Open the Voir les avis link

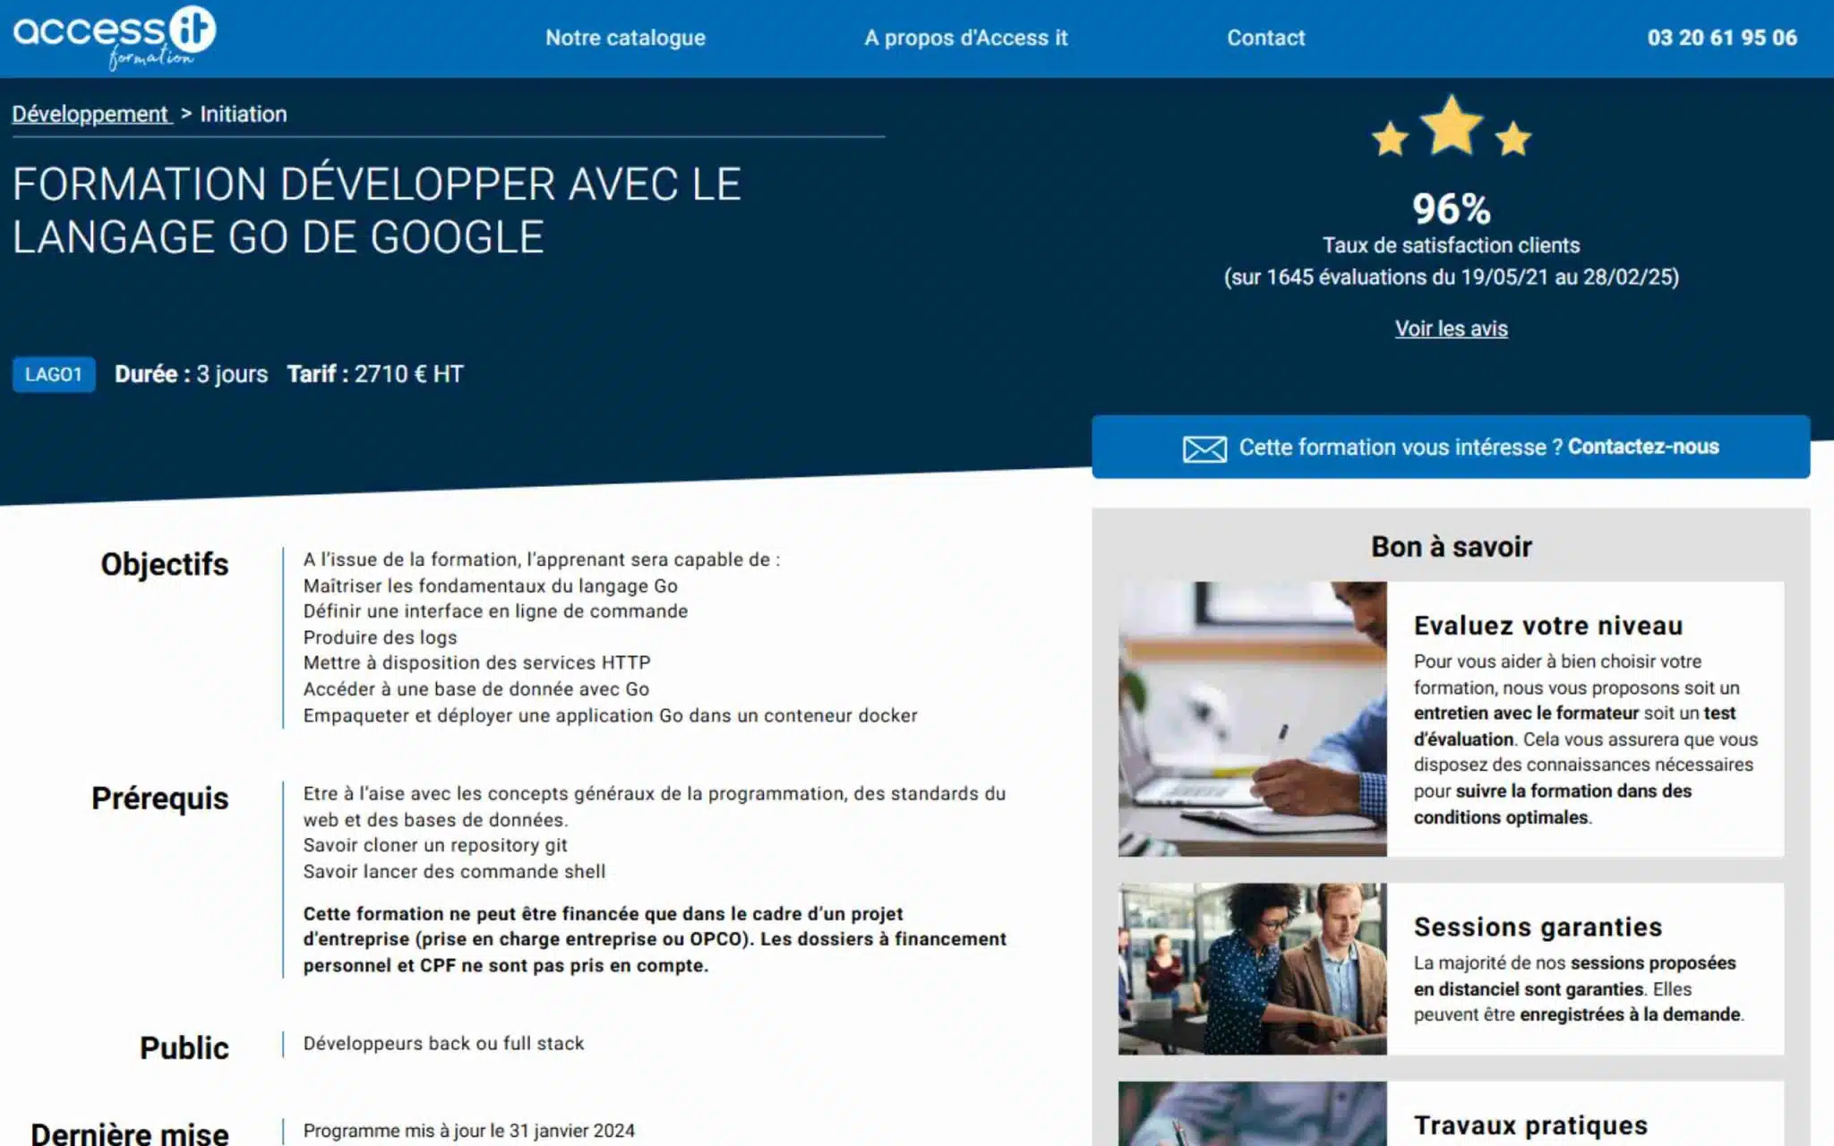(x=1451, y=329)
